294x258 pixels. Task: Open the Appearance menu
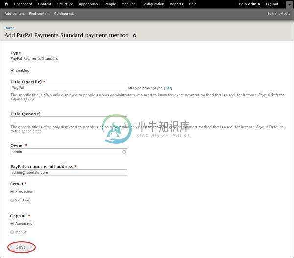coord(89,4)
